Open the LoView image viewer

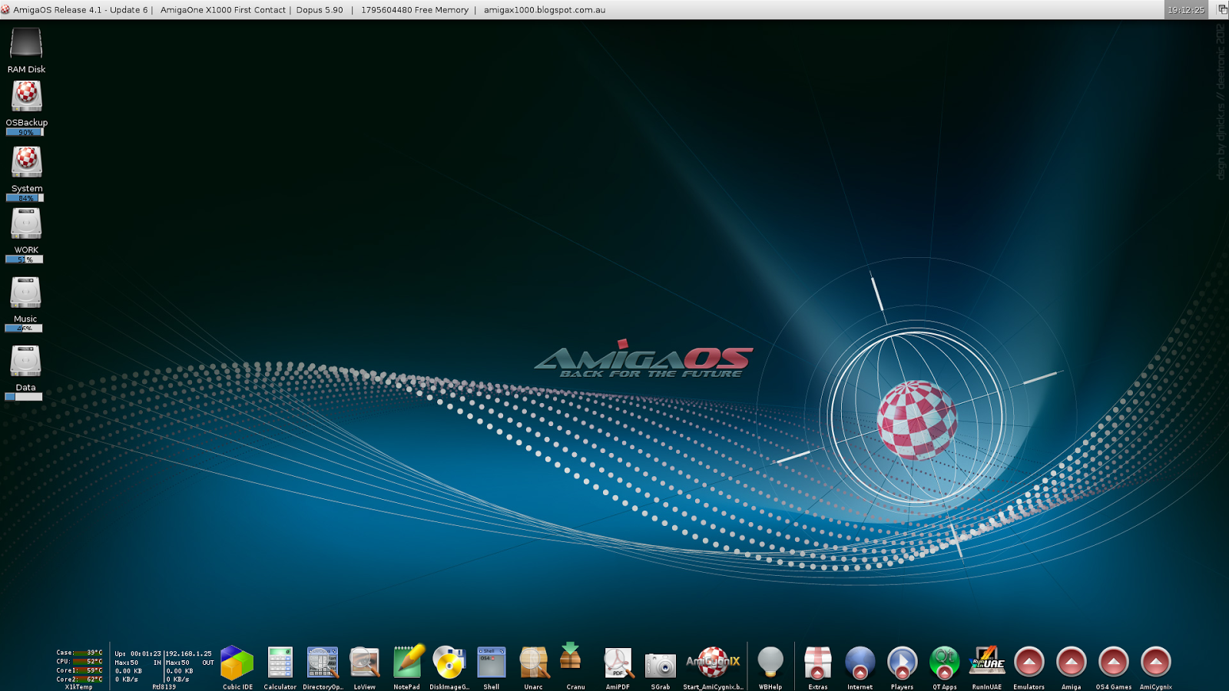pos(365,663)
